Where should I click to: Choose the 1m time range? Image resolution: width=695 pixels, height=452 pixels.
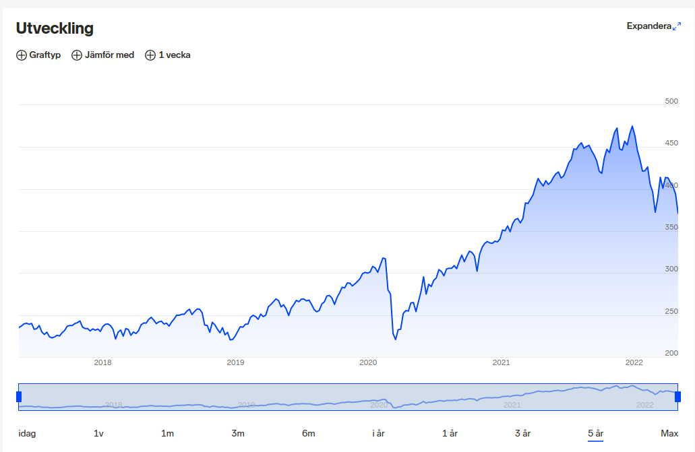click(167, 433)
